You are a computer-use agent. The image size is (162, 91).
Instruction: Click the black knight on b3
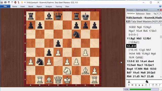click(x=40, y=61)
